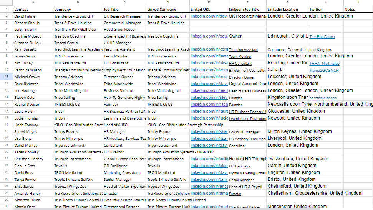Select the Twitter header cell
This screenshot has width=373, height=210.
(x=326, y=9)
